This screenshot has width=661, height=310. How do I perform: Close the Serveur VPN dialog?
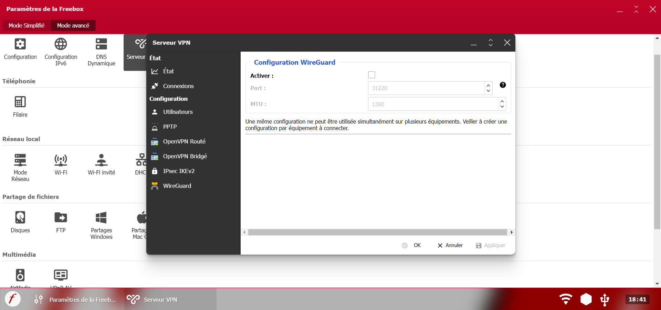coord(507,43)
